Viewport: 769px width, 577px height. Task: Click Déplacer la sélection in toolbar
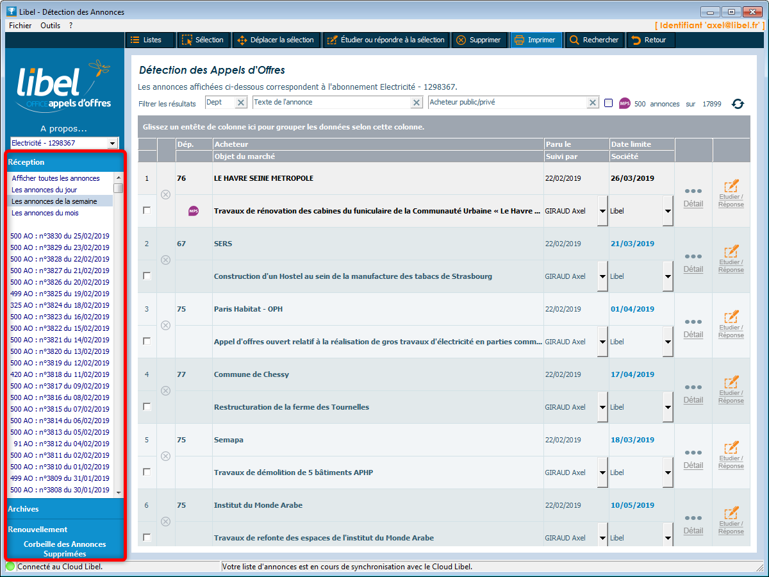pos(276,40)
